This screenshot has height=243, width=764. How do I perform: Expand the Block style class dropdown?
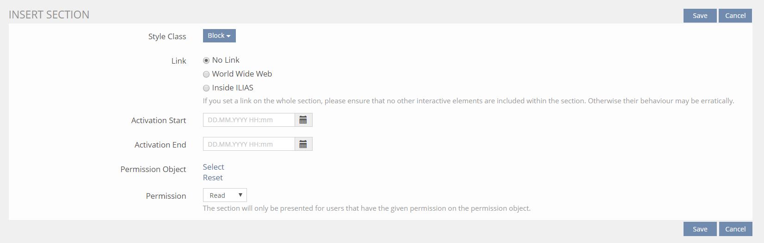coord(219,36)
